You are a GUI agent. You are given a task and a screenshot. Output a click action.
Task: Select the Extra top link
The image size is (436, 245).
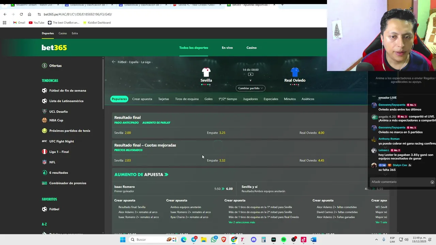(x=75, y=33)
